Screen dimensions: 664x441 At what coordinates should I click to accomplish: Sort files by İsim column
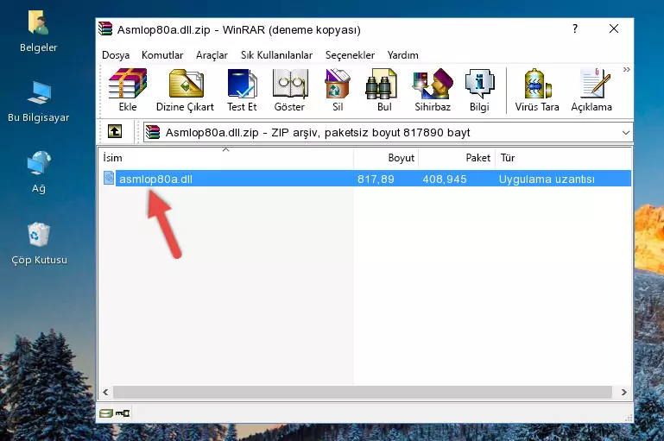tap(226, 158)
